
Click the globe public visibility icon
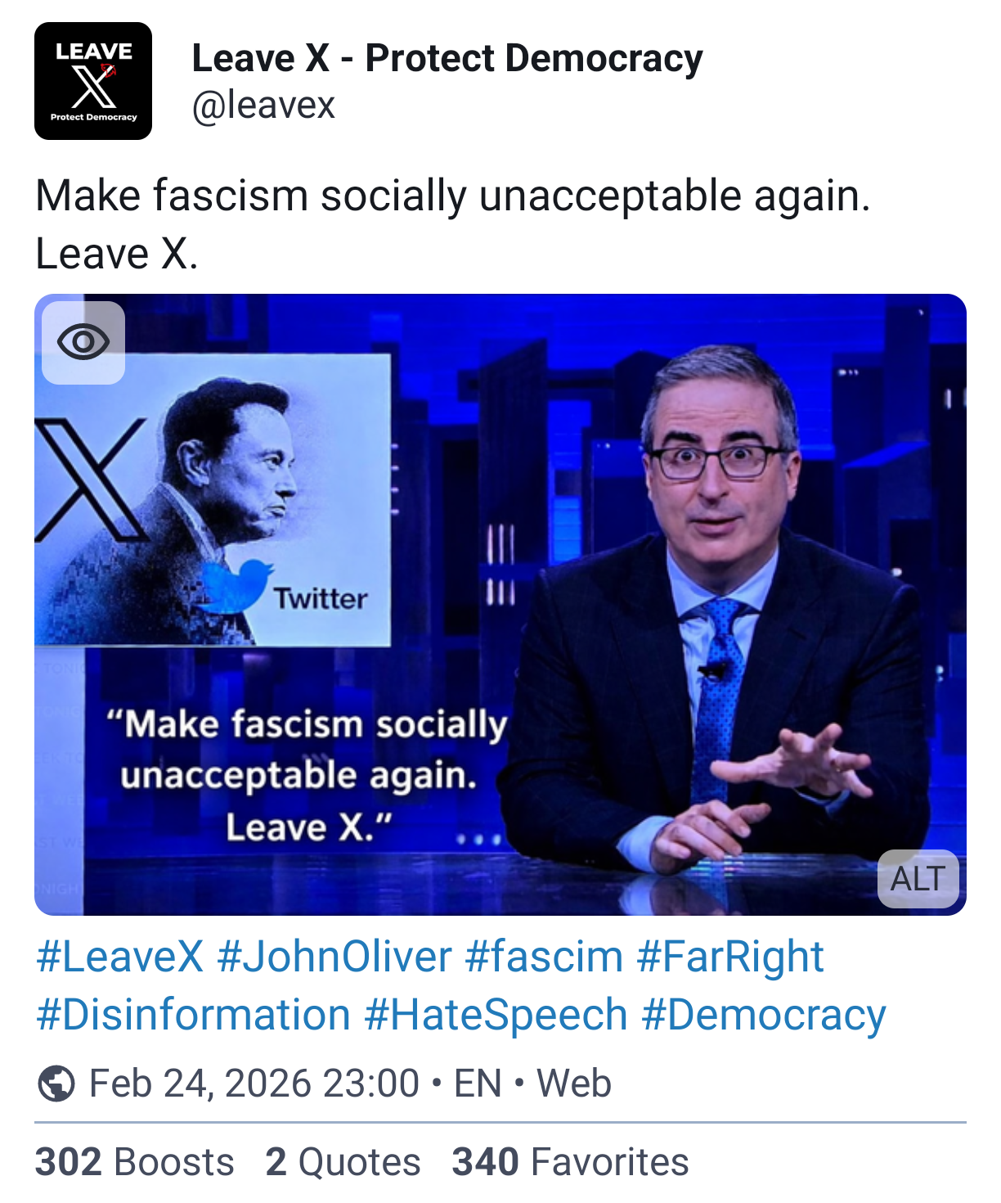tap(56, 1084)
